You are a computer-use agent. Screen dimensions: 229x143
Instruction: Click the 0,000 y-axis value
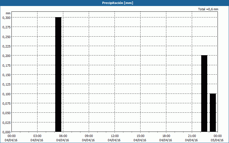click(6, 132)
